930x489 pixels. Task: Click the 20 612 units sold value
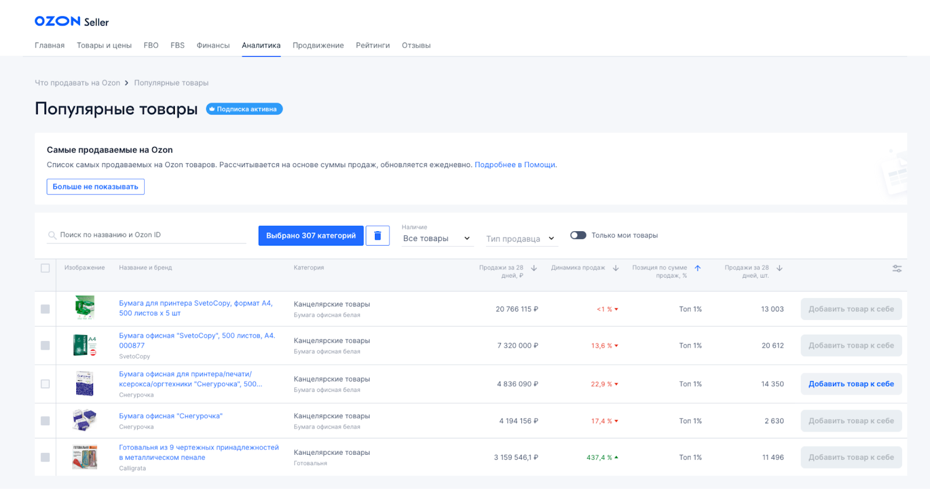[x=772, y=346]
